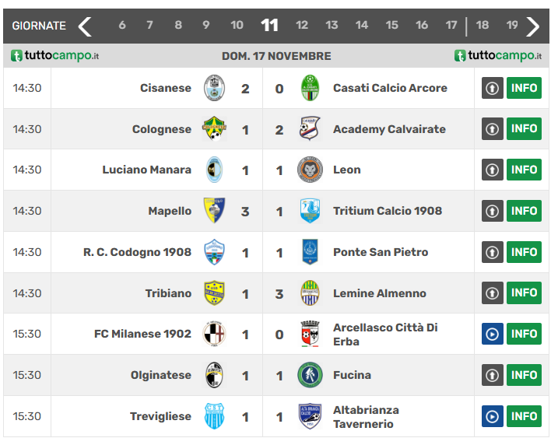Image resolution: width=551 pixels, height=438 pixels.
Task: Click upload icon for Cisanese match
Action: [x=493, y=88]
